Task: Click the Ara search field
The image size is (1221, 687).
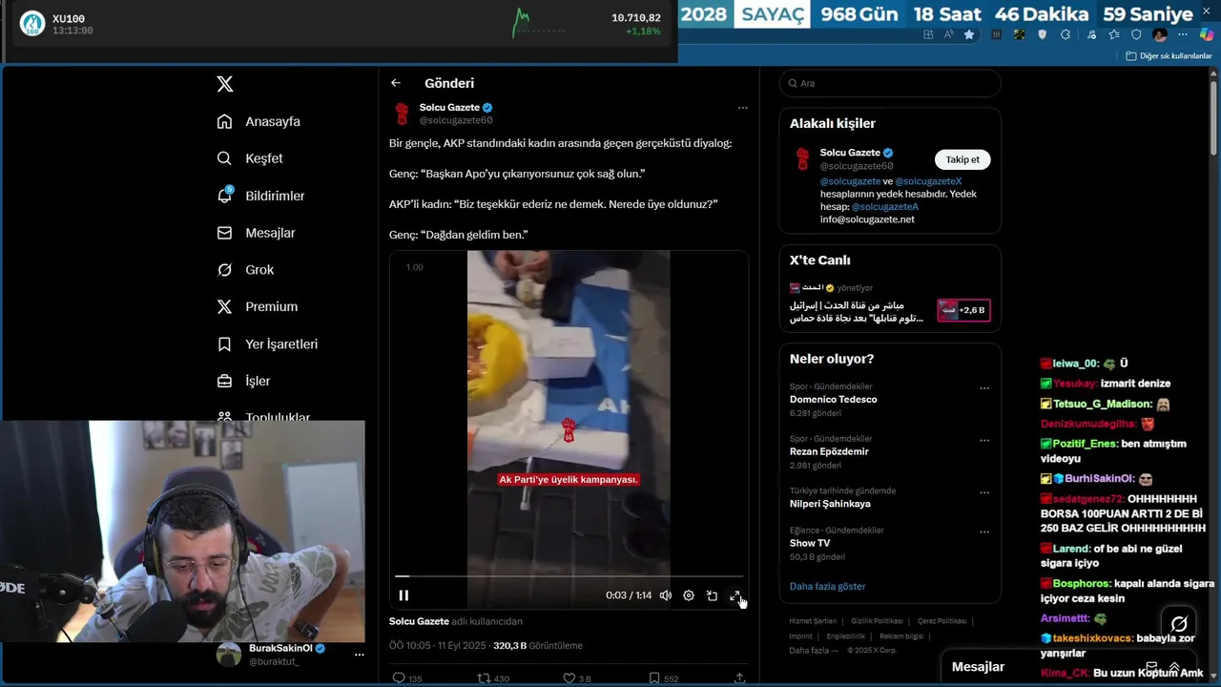Action: click(x=890, y=83)
